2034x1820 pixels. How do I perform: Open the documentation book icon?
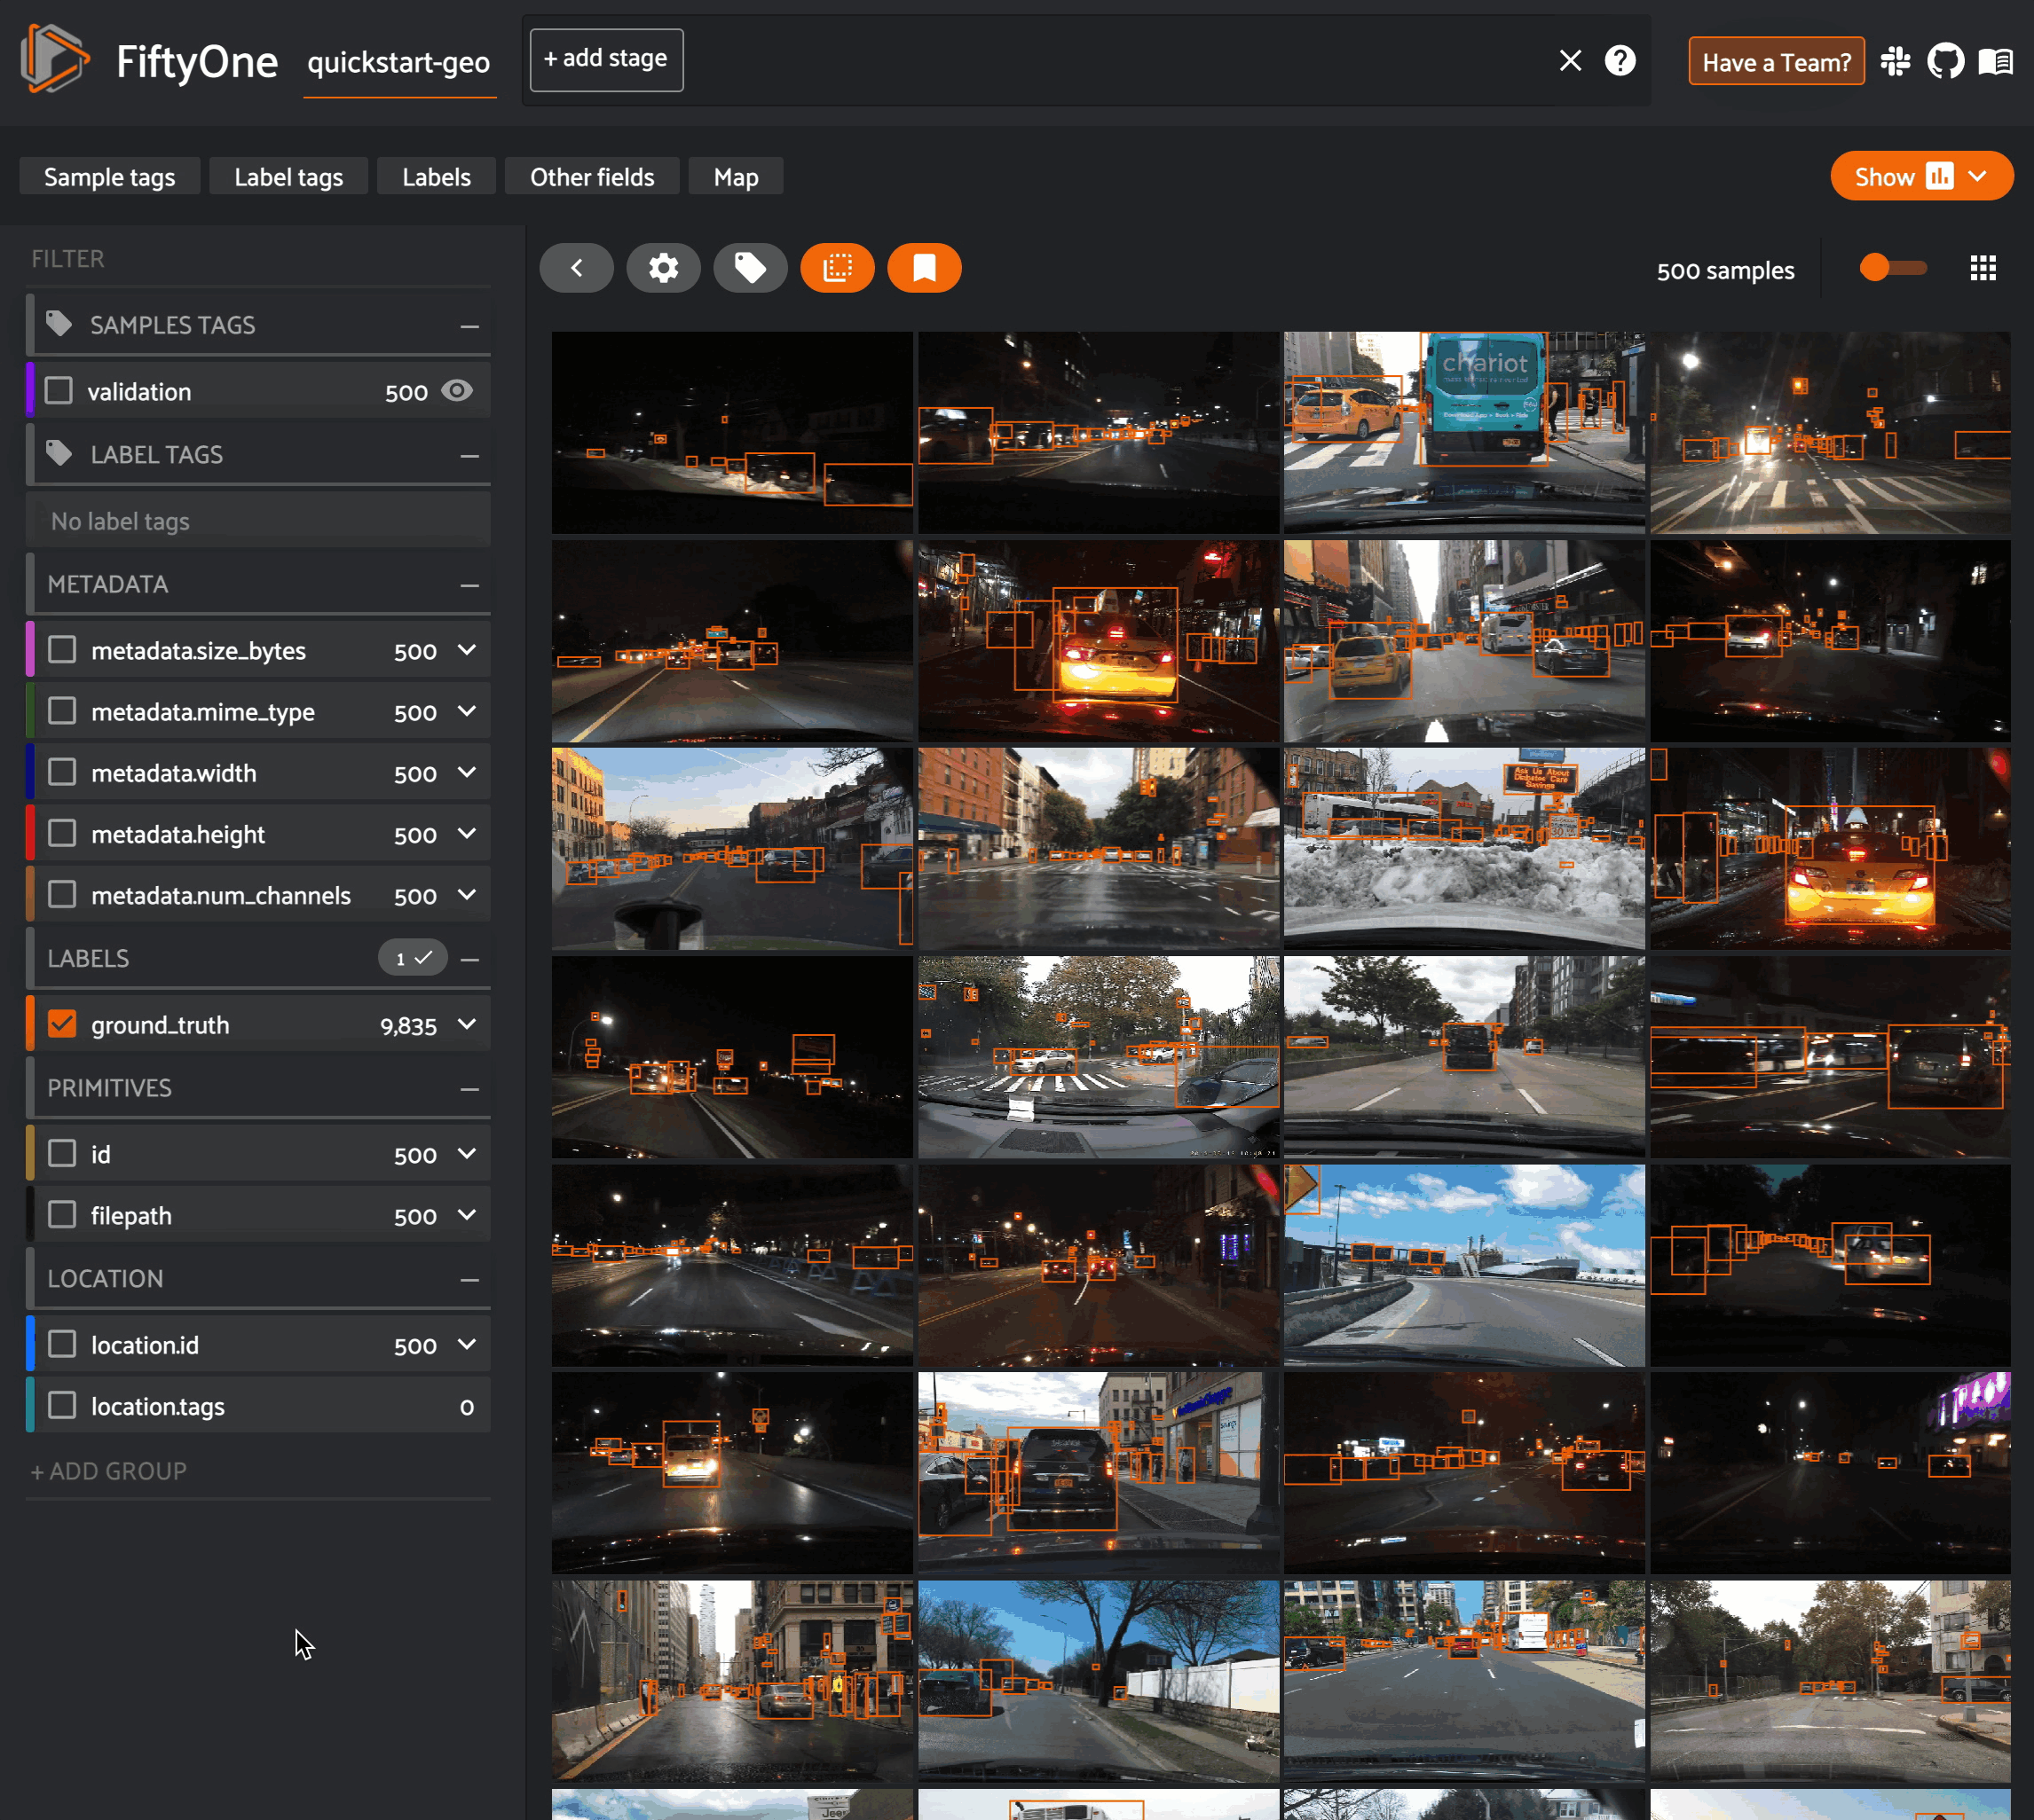click(x=1996, y=62)
